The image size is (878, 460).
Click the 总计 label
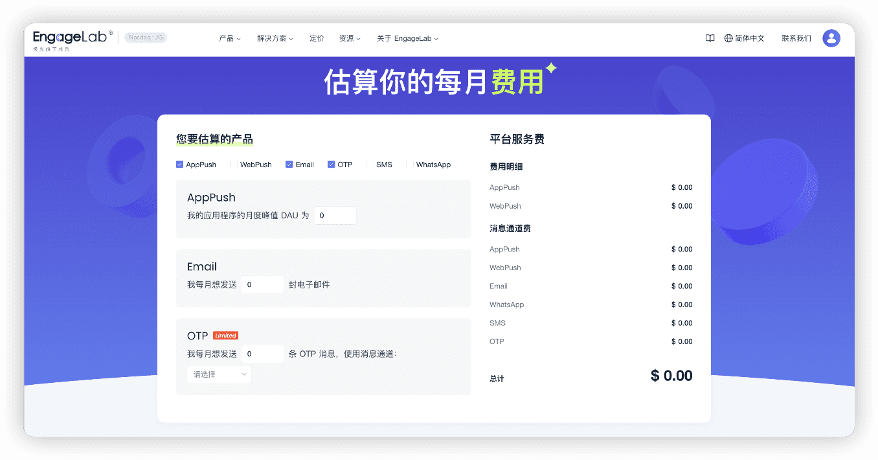497,378
